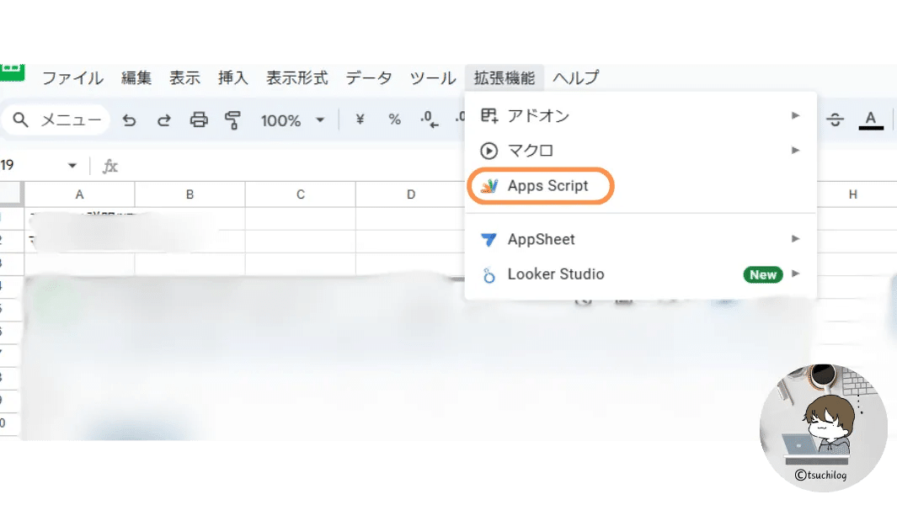Open the アドオン submenu
Screen dimensions: 897x505
tap(640, 115)
